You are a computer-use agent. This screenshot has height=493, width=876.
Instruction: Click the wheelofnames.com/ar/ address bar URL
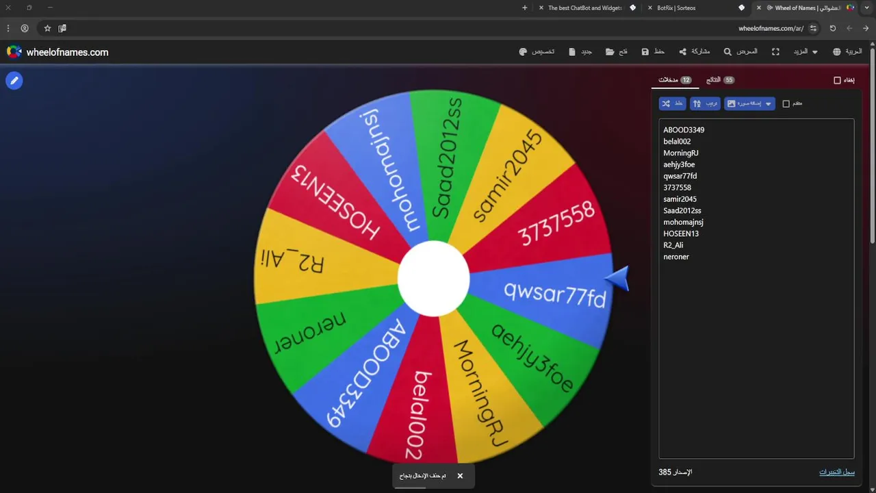(x=771, y=28)
